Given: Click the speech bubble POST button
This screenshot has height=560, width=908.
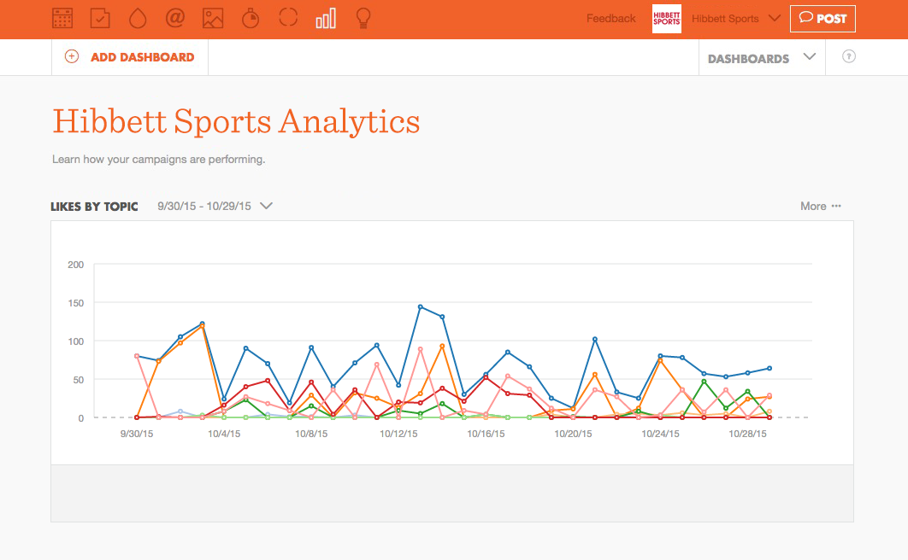Looking at the screenshot, I should [823, 19].
